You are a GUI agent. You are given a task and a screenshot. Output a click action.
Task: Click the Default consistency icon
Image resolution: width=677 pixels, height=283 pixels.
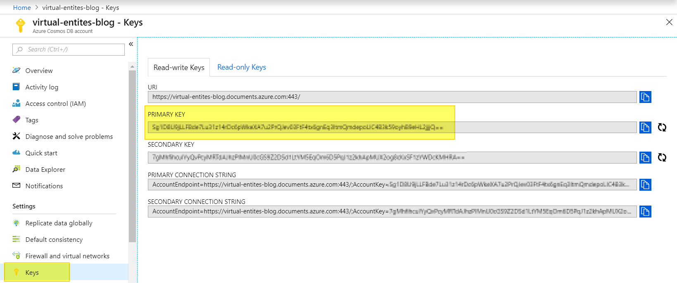click(x=17, y=239)
